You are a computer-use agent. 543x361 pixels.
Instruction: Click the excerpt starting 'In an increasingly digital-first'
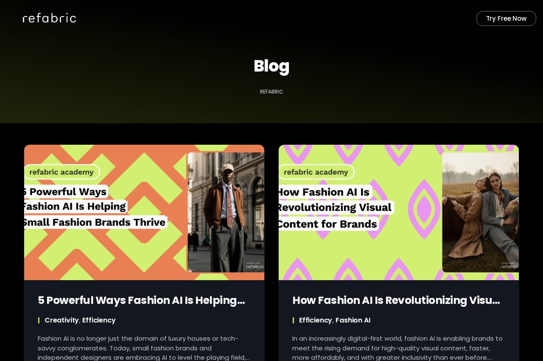coord(397,347)
